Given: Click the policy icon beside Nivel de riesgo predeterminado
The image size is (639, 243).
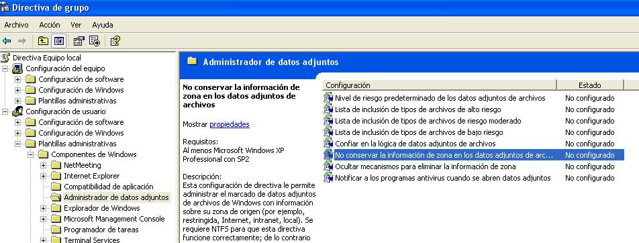Looking at the screenshot, I should [328, 98].
